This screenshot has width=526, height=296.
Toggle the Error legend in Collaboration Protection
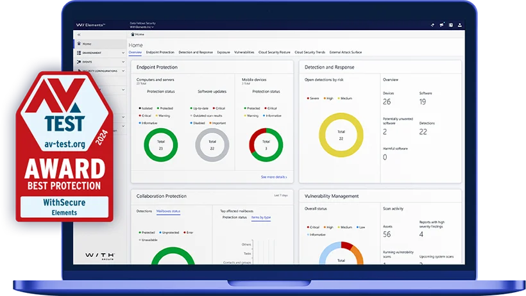pos(188,233)
